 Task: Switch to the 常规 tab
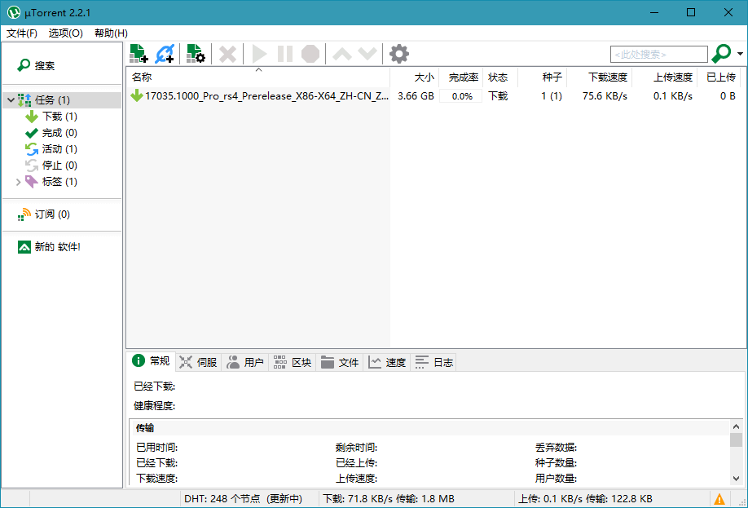(151, 361)
